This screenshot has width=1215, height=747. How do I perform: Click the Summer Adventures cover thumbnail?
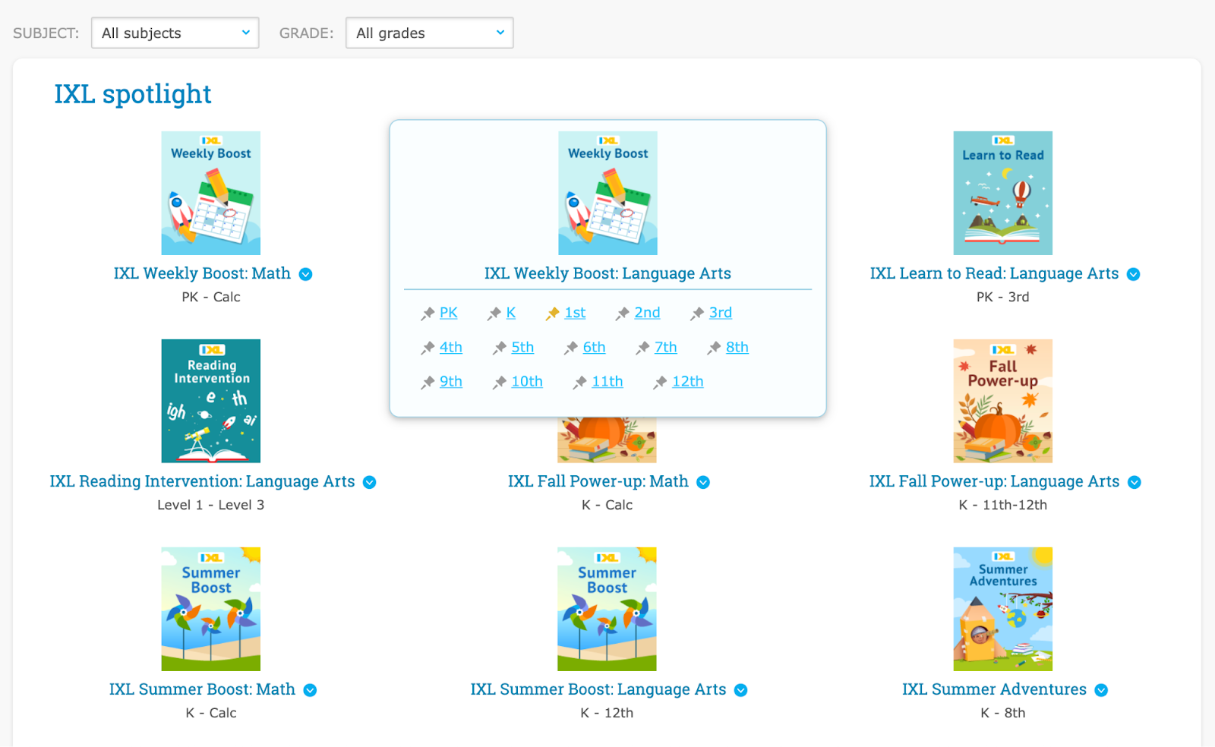pyautogui.click(x=1003, y=609)
